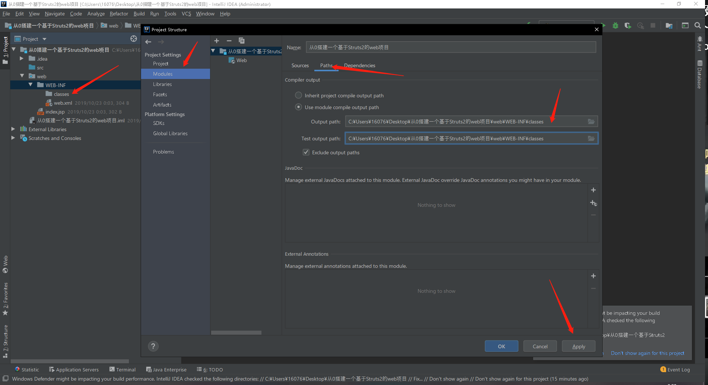This screenshot has width=708, height=385.
Task: Add JavaDoc path with the plus icon
Action: click(593, 190)
